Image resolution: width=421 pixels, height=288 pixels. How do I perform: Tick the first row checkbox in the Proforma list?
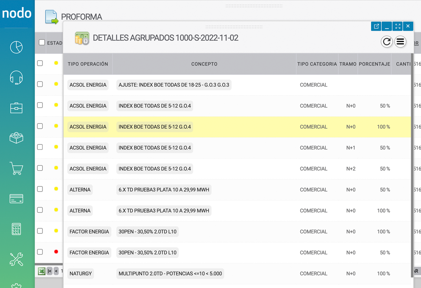coord(40,63)
